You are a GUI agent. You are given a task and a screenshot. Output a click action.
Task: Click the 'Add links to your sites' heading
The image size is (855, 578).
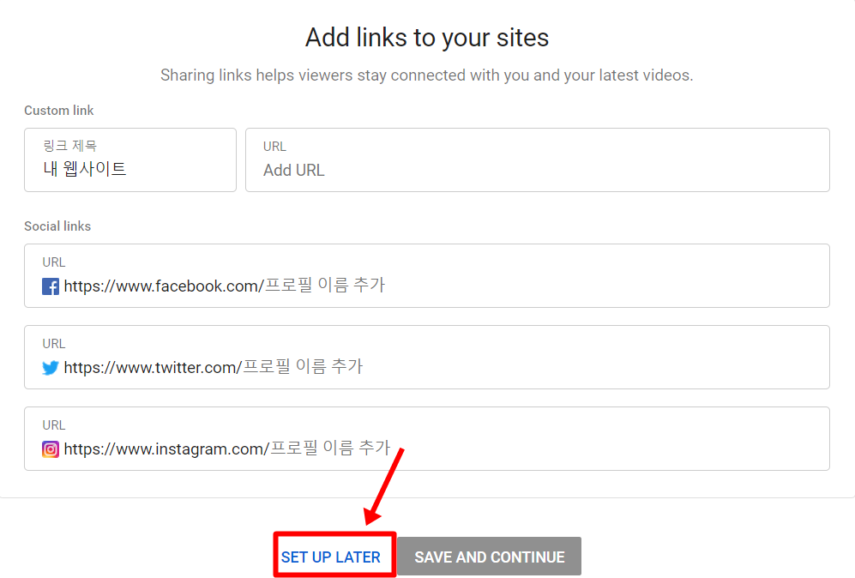point(427,38)
